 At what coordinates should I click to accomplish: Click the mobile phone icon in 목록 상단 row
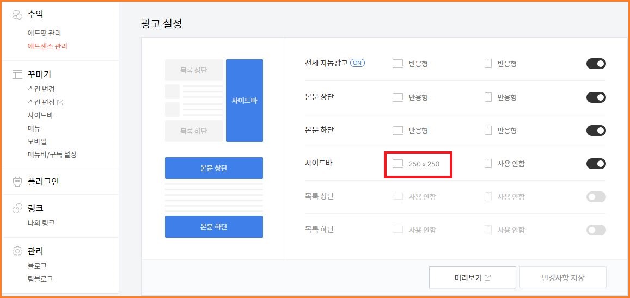(488, 197)
